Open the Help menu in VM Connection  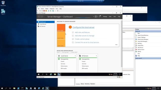(60, 9)
